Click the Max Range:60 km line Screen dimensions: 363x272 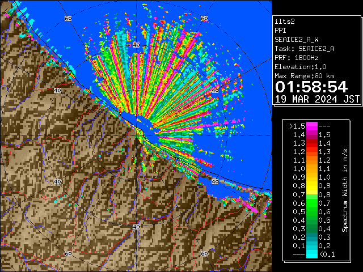tap(304, 76)
